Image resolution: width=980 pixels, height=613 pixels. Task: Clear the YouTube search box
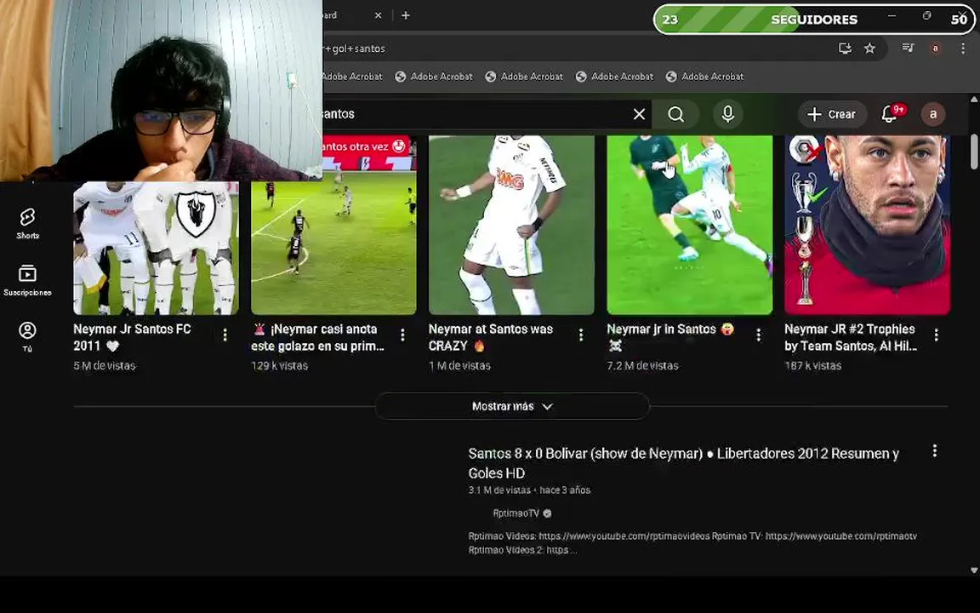click(x=639, y=114)
